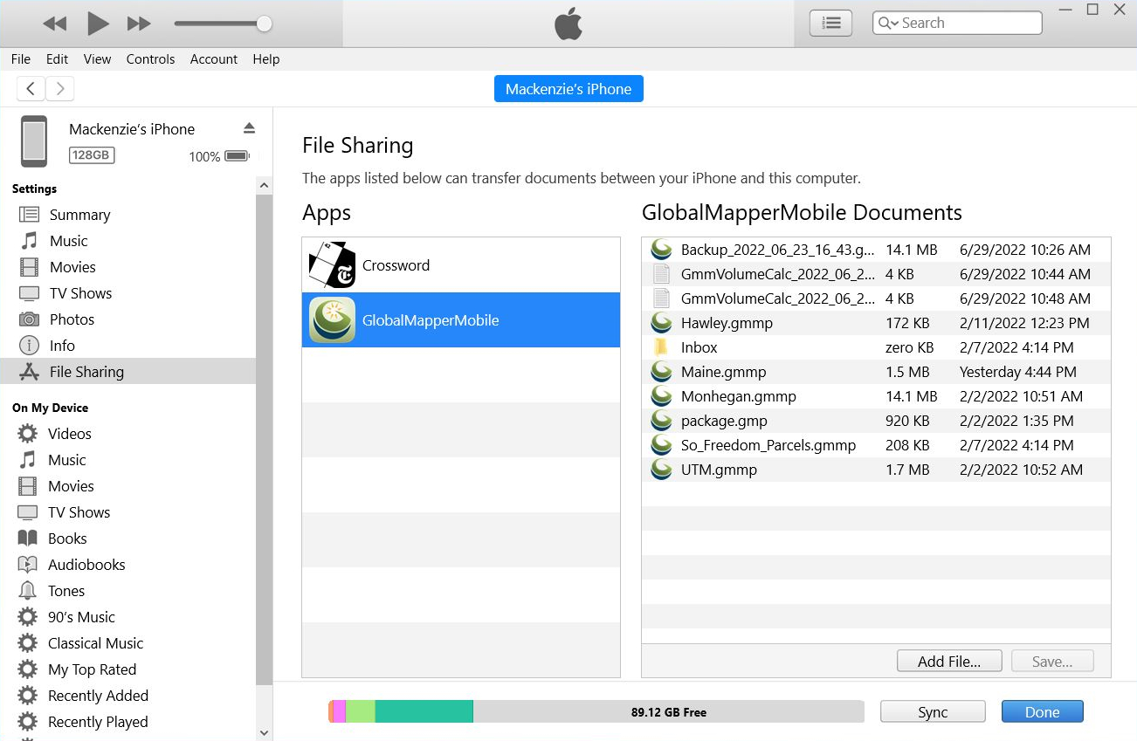Click the navigate back arrow
This screenshot has width=1137, height=741.
(31, 88)
